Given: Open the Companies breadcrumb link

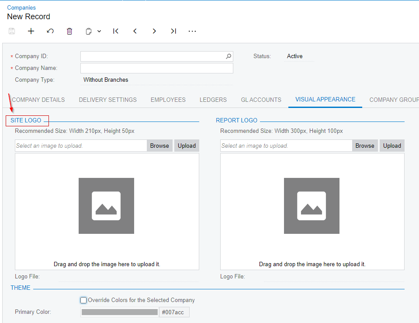Looking at the screenshot, I should pos(21,7).
